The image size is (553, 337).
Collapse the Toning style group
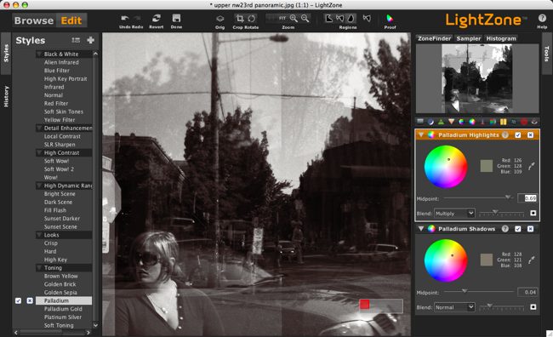click(x=39, y=268)
